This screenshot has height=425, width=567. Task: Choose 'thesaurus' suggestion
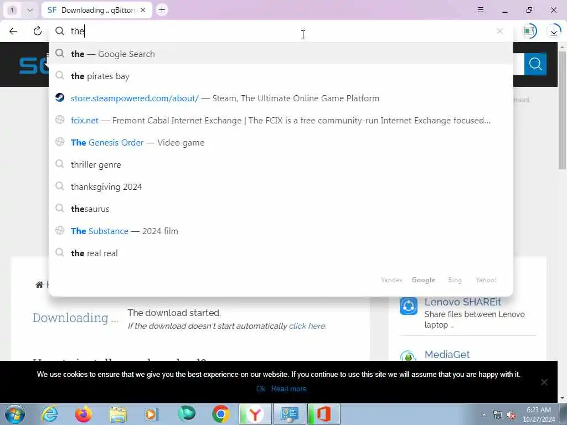[281, 209]
